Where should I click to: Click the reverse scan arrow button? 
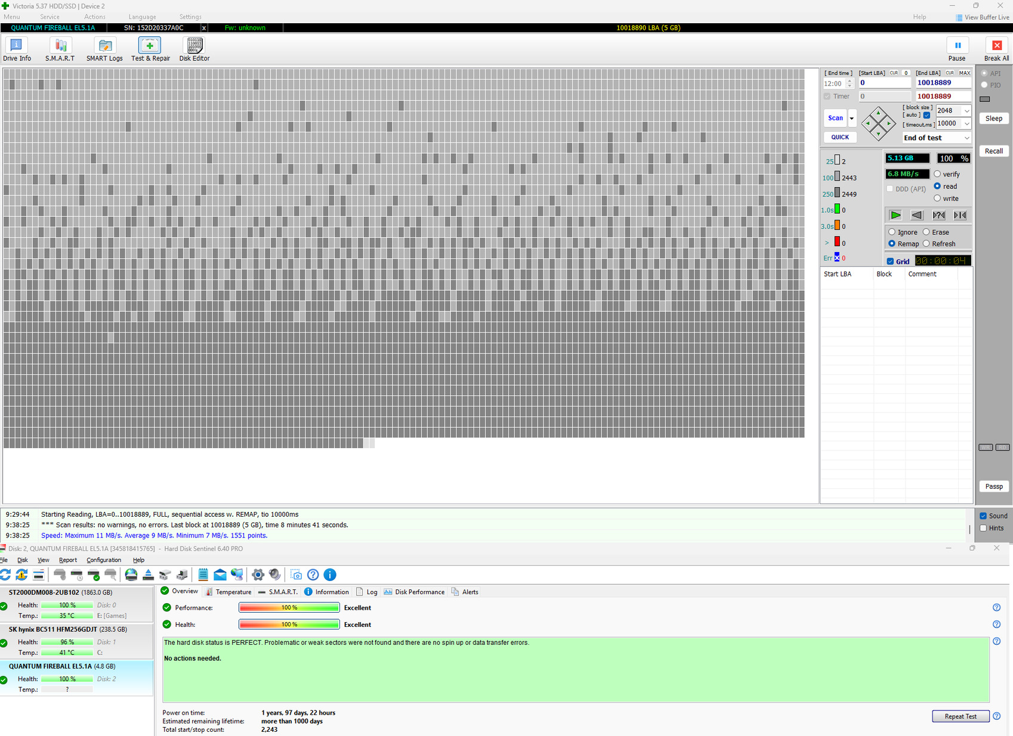[x=917, y=215]
